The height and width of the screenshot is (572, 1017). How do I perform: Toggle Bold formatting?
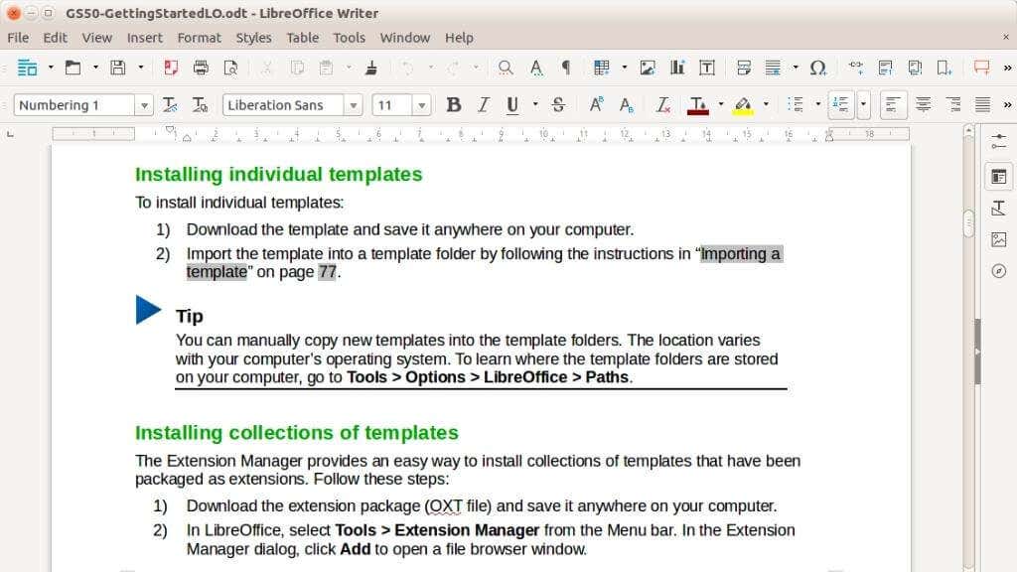(x=454, y=105)
